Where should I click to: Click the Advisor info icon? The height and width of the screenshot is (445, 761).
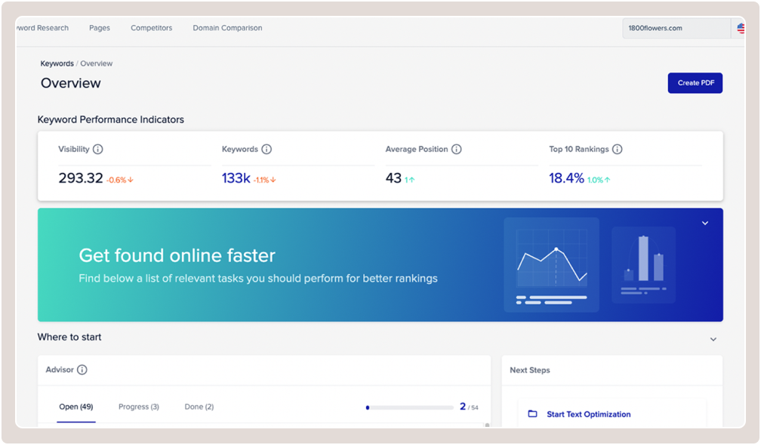click(82, 369)
